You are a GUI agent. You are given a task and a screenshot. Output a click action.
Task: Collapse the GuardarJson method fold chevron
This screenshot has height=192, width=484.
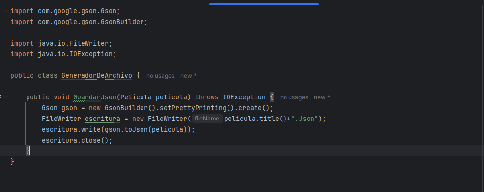click(x=6, y=97)
